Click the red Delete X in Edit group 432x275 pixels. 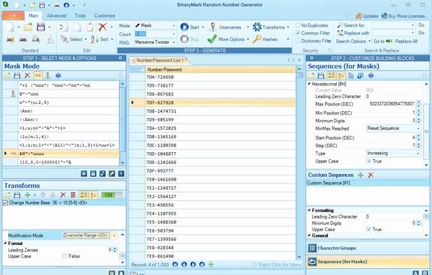103,27
